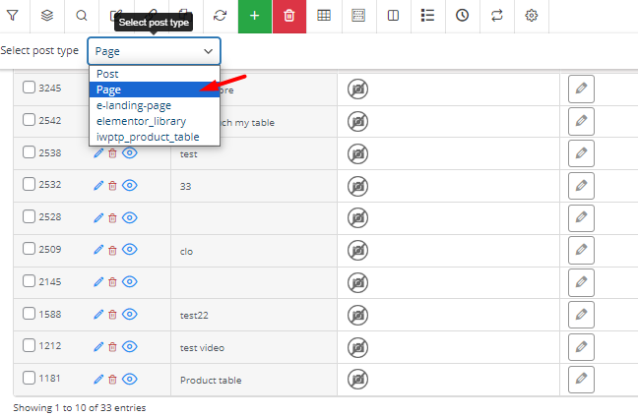Click edit button at right of row 2509
The height and width of the screenshot is (417, 638).
[581, 250]
